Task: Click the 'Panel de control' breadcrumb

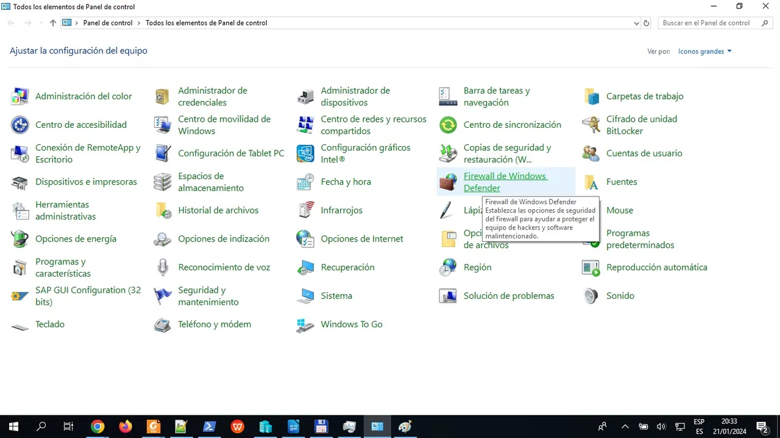Action: click(x=108, y=23)
